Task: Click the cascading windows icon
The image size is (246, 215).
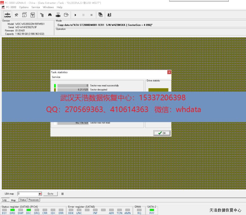Action: (100, 15)
